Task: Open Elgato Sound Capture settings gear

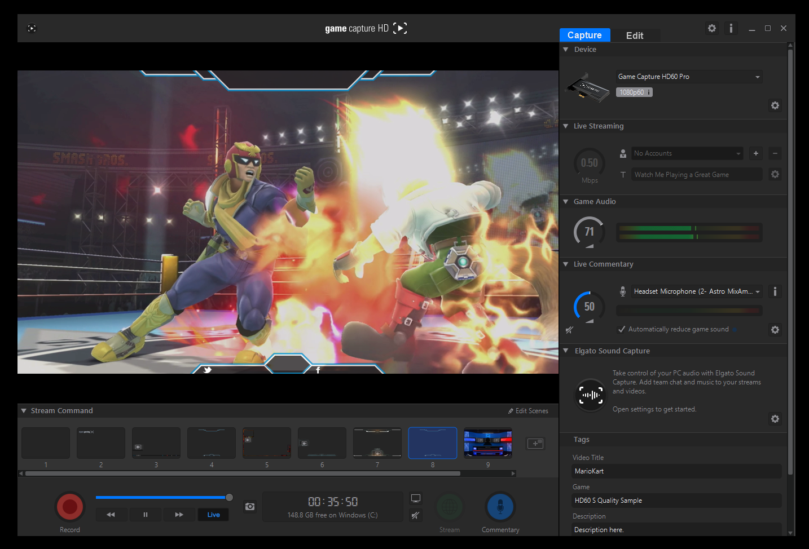Action: 775,419
